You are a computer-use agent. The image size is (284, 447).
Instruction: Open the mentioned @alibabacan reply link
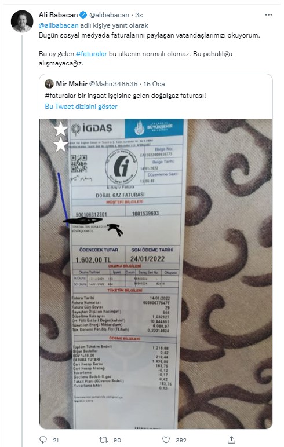click(59, 25)
